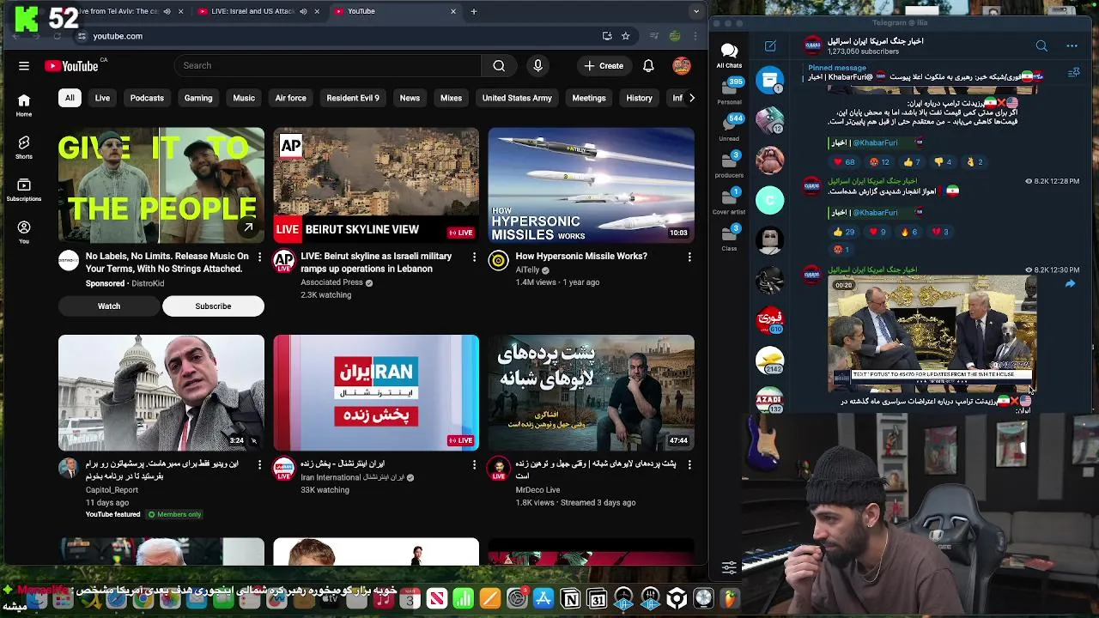This screenshot has width=1099, height=618.
Task: Open the Archived chats item in Telegram
Action: point(770,80)
